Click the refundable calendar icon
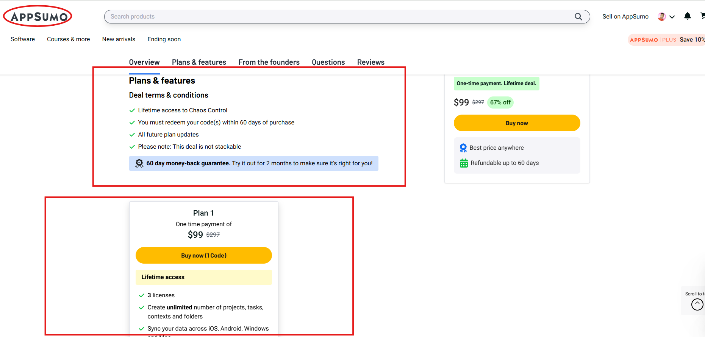Screen dimensions: 705x337 coord(464,163)
